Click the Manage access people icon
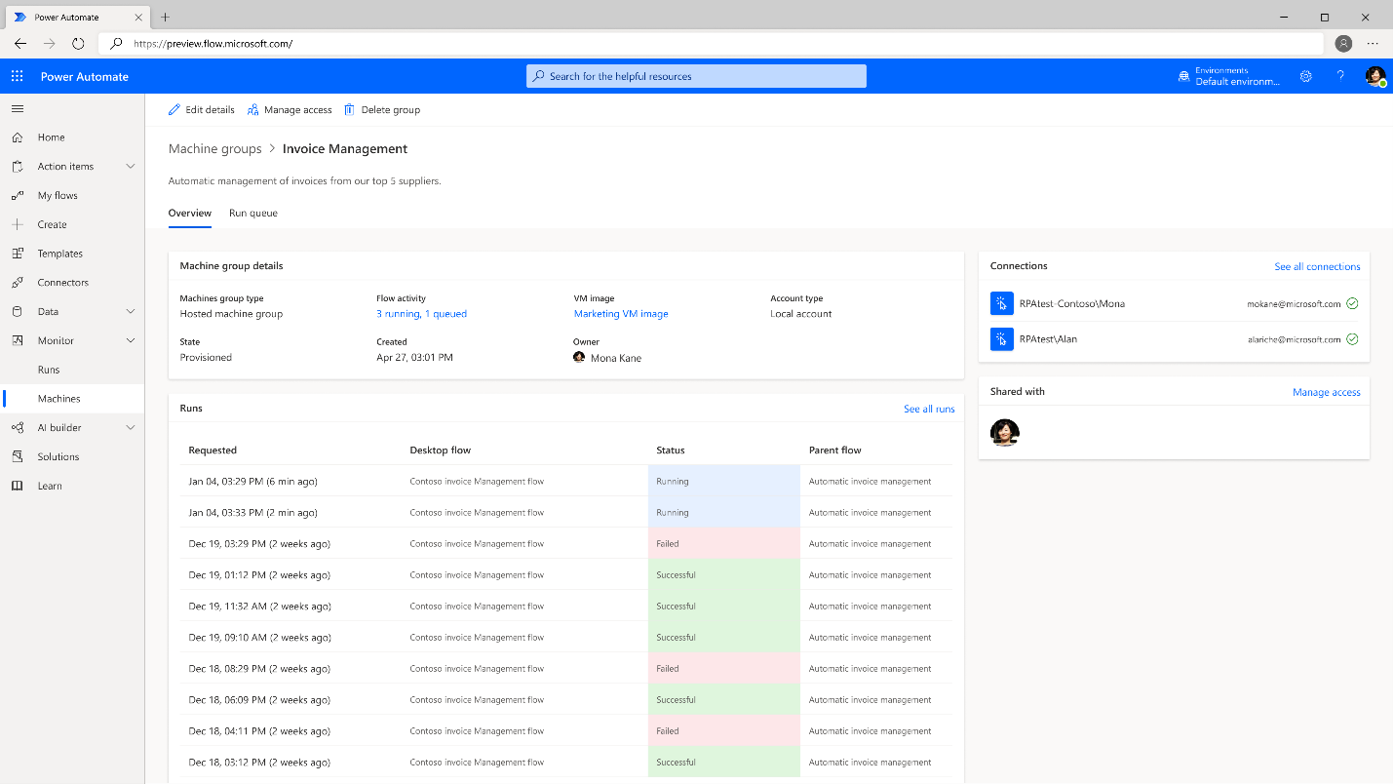The image size is (1393, 784). (252, 109)
